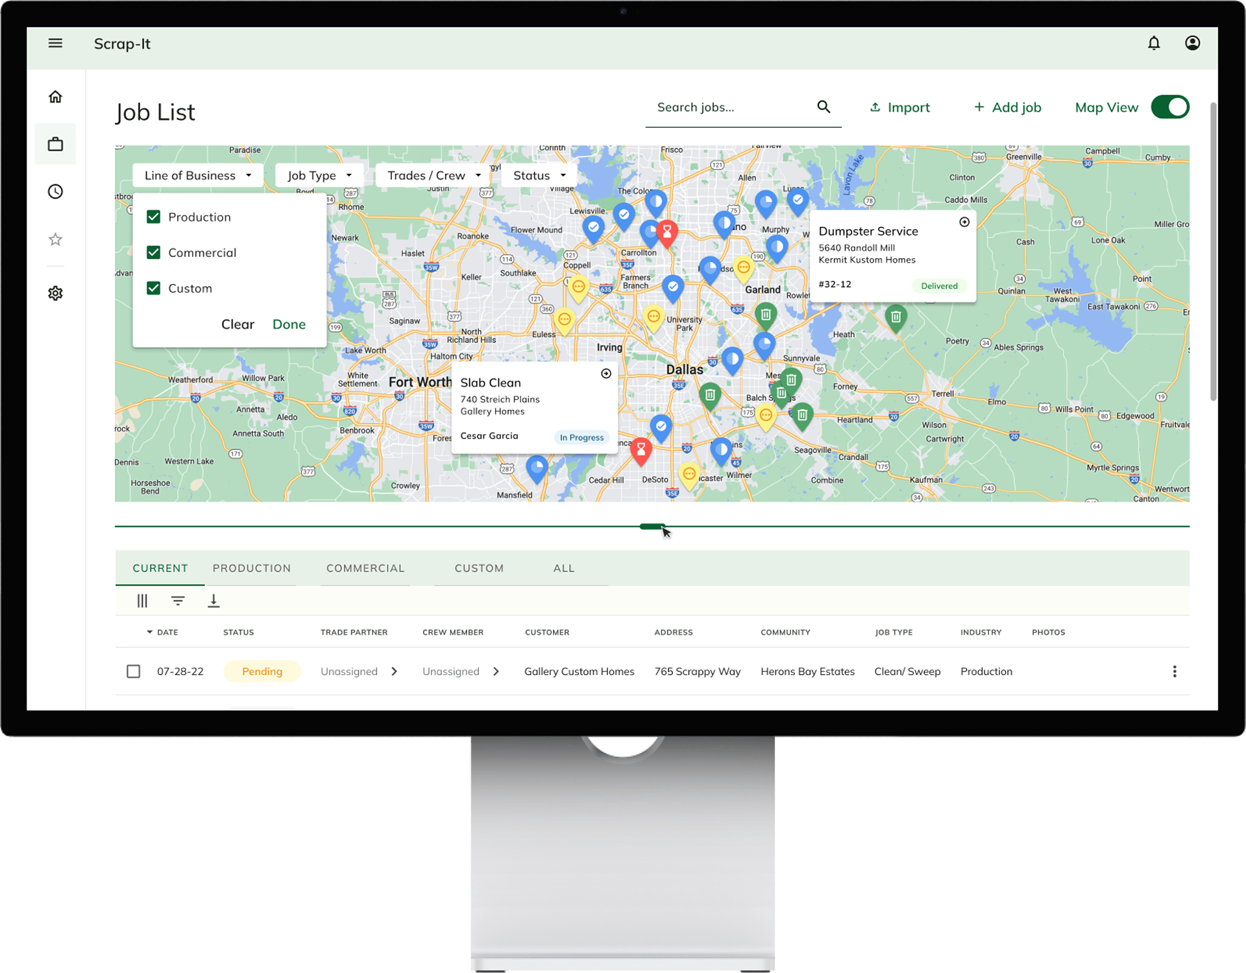Viewport: 1246px width, 973px height.
Task: Open settings gear in sidebar
Action: pyautogui.click(x=55, y=293)
